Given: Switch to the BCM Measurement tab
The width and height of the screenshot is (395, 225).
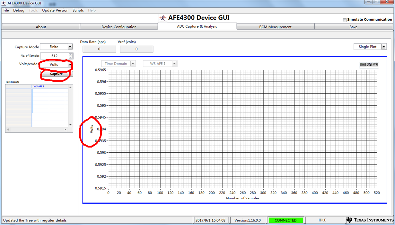Looking at the screenshot, I should pos(275,27).
